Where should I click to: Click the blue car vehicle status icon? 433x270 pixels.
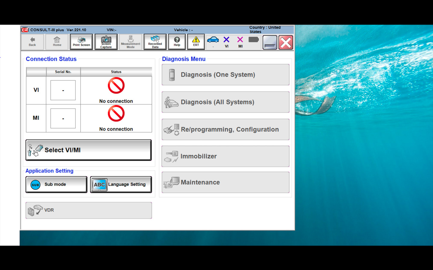point(213,40)
